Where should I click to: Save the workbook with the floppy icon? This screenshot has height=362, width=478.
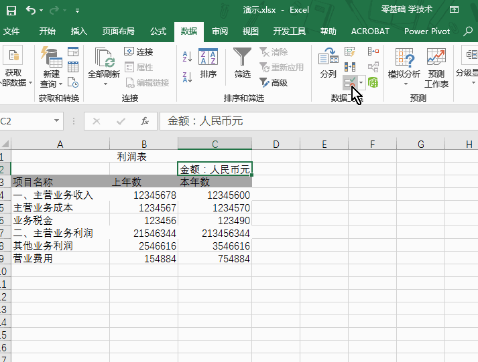coord(11,11)
